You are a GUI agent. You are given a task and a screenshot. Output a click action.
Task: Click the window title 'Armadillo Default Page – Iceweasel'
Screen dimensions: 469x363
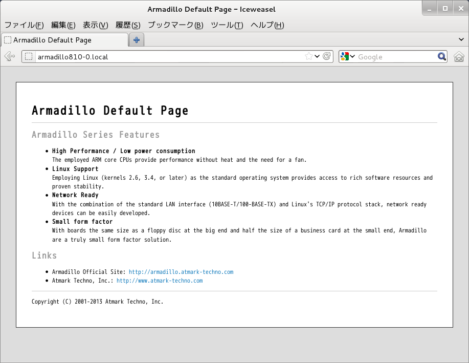click(211, 9)
